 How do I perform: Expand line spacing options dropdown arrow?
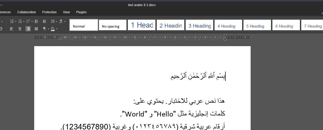[x=56, y=21]
